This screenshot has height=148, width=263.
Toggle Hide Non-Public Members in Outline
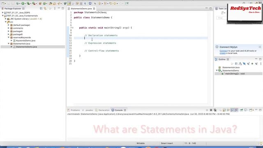(252, 64)
